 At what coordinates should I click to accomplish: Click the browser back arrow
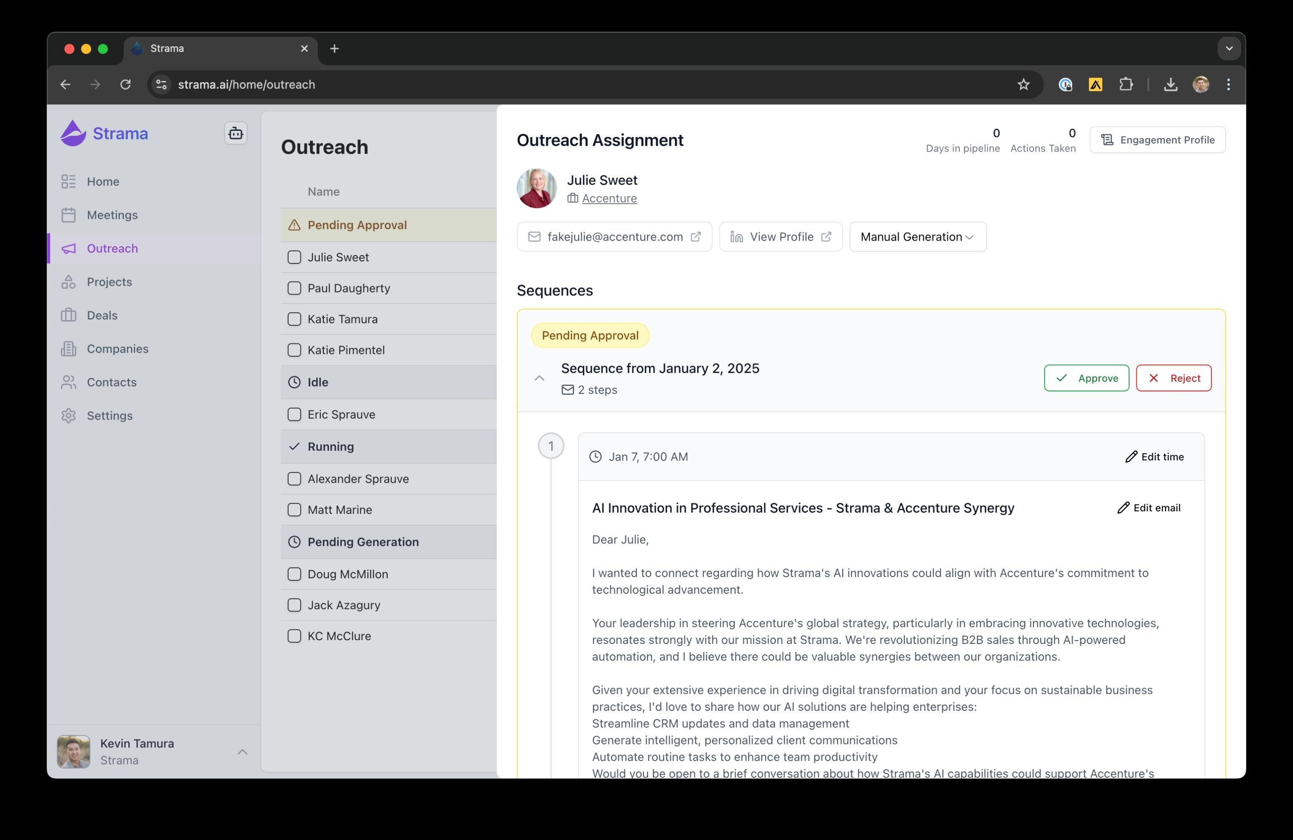65,84
